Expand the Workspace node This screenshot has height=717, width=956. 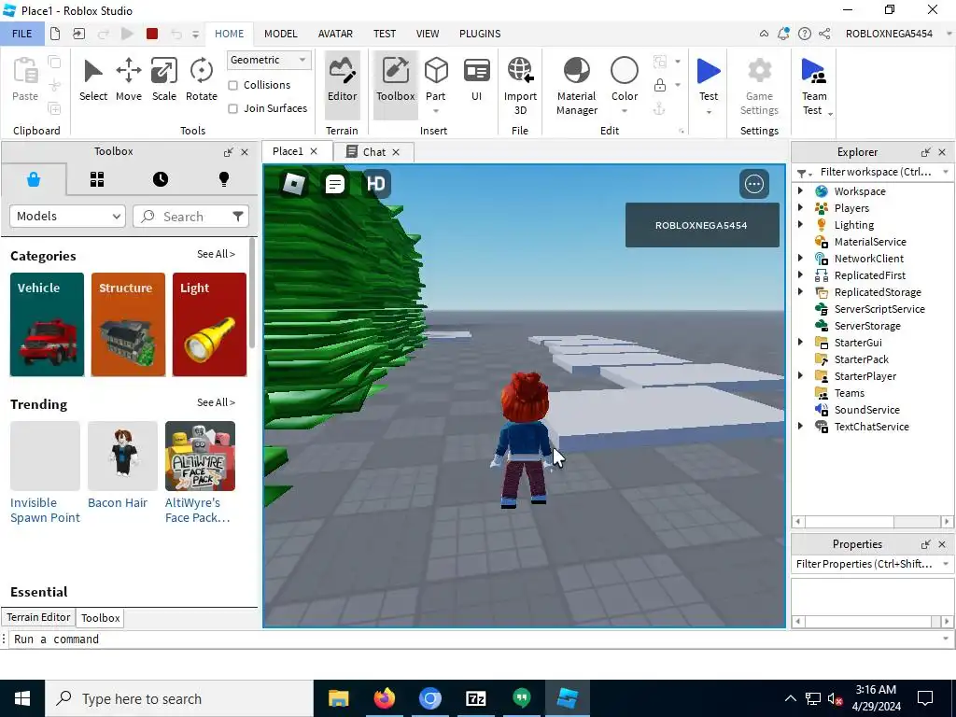click(800, 190)
